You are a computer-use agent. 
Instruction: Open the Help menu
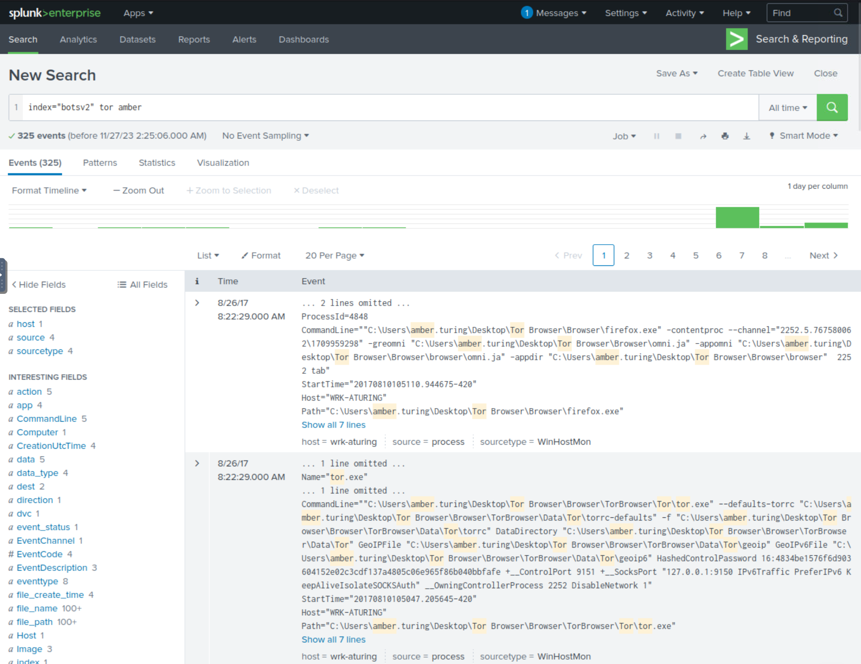[736, 13]
